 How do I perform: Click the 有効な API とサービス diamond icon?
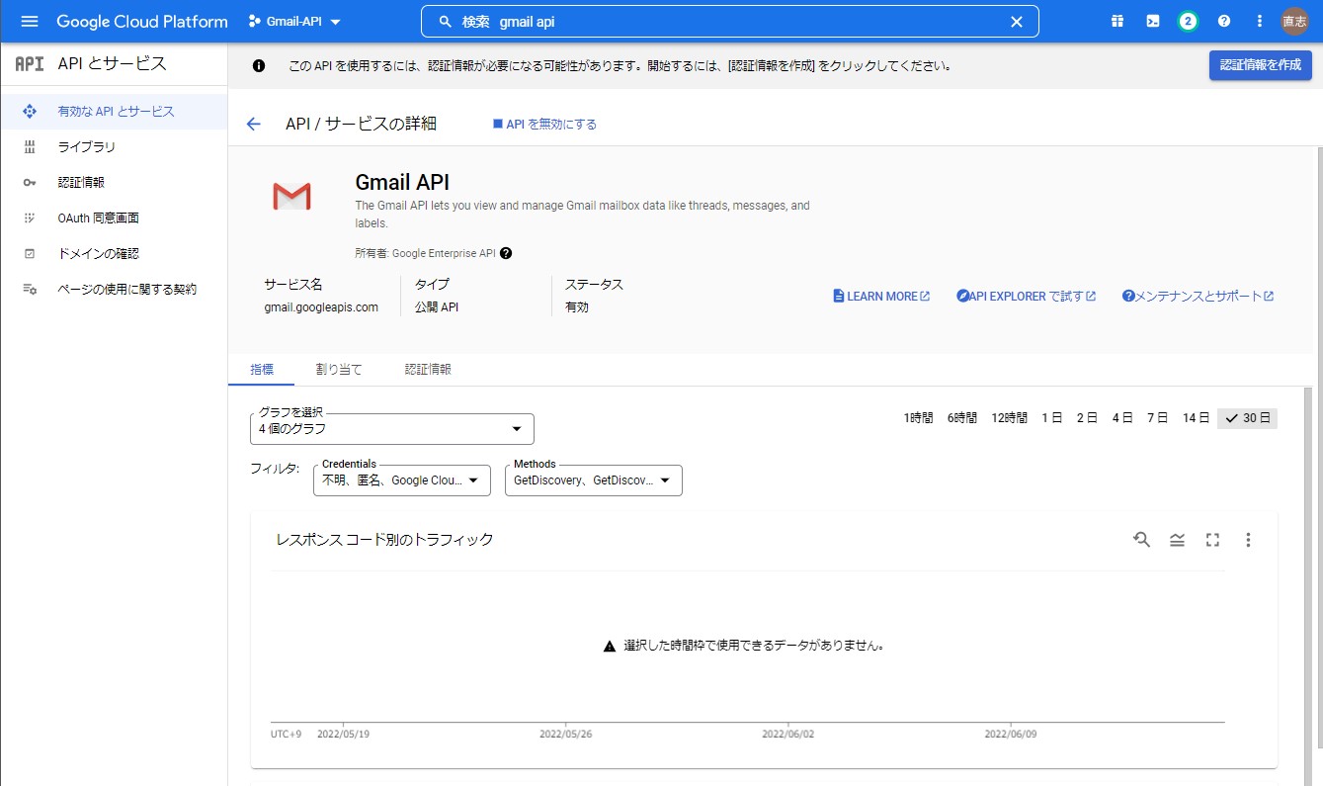[x=30, y=112]
